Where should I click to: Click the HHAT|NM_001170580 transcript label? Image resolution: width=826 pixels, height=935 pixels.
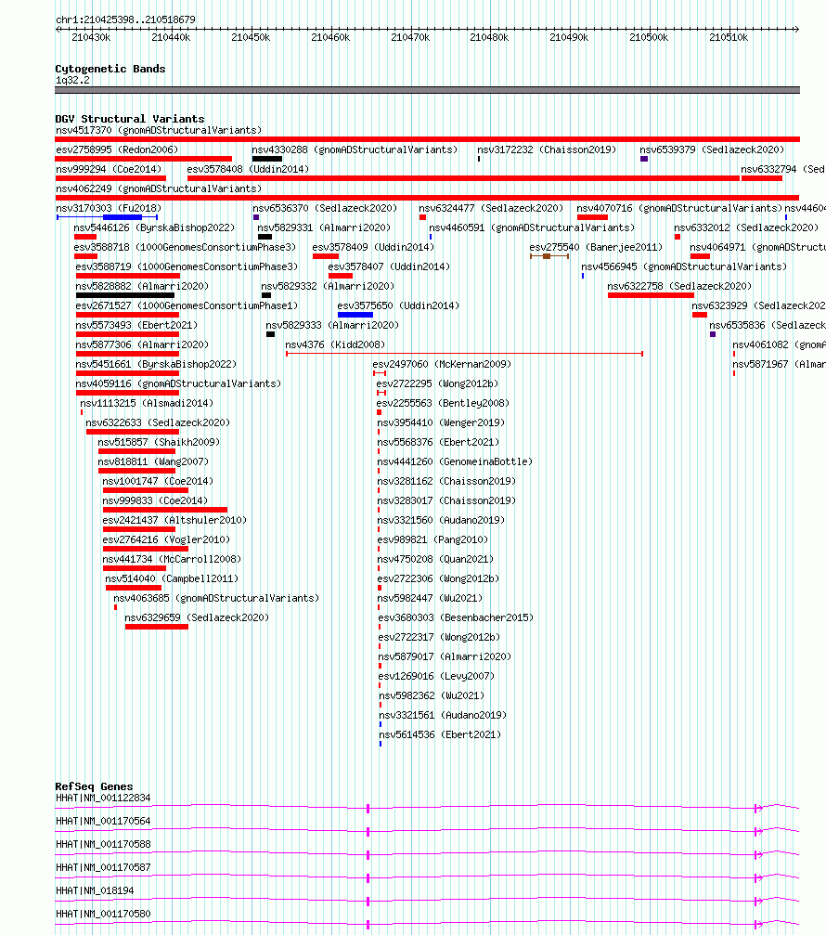103,914
